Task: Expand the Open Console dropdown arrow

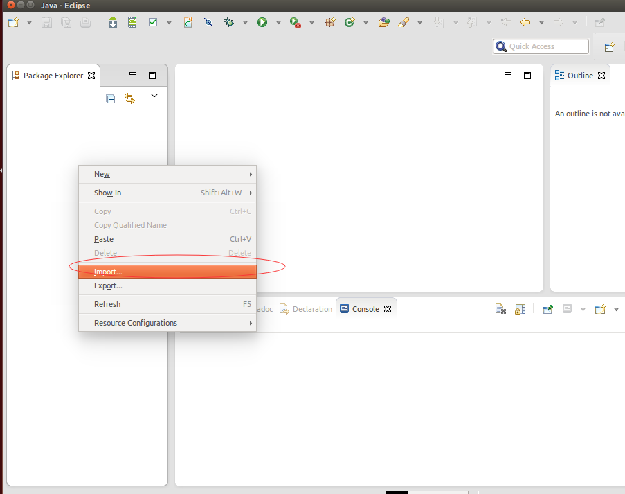Action: point(616,309)
